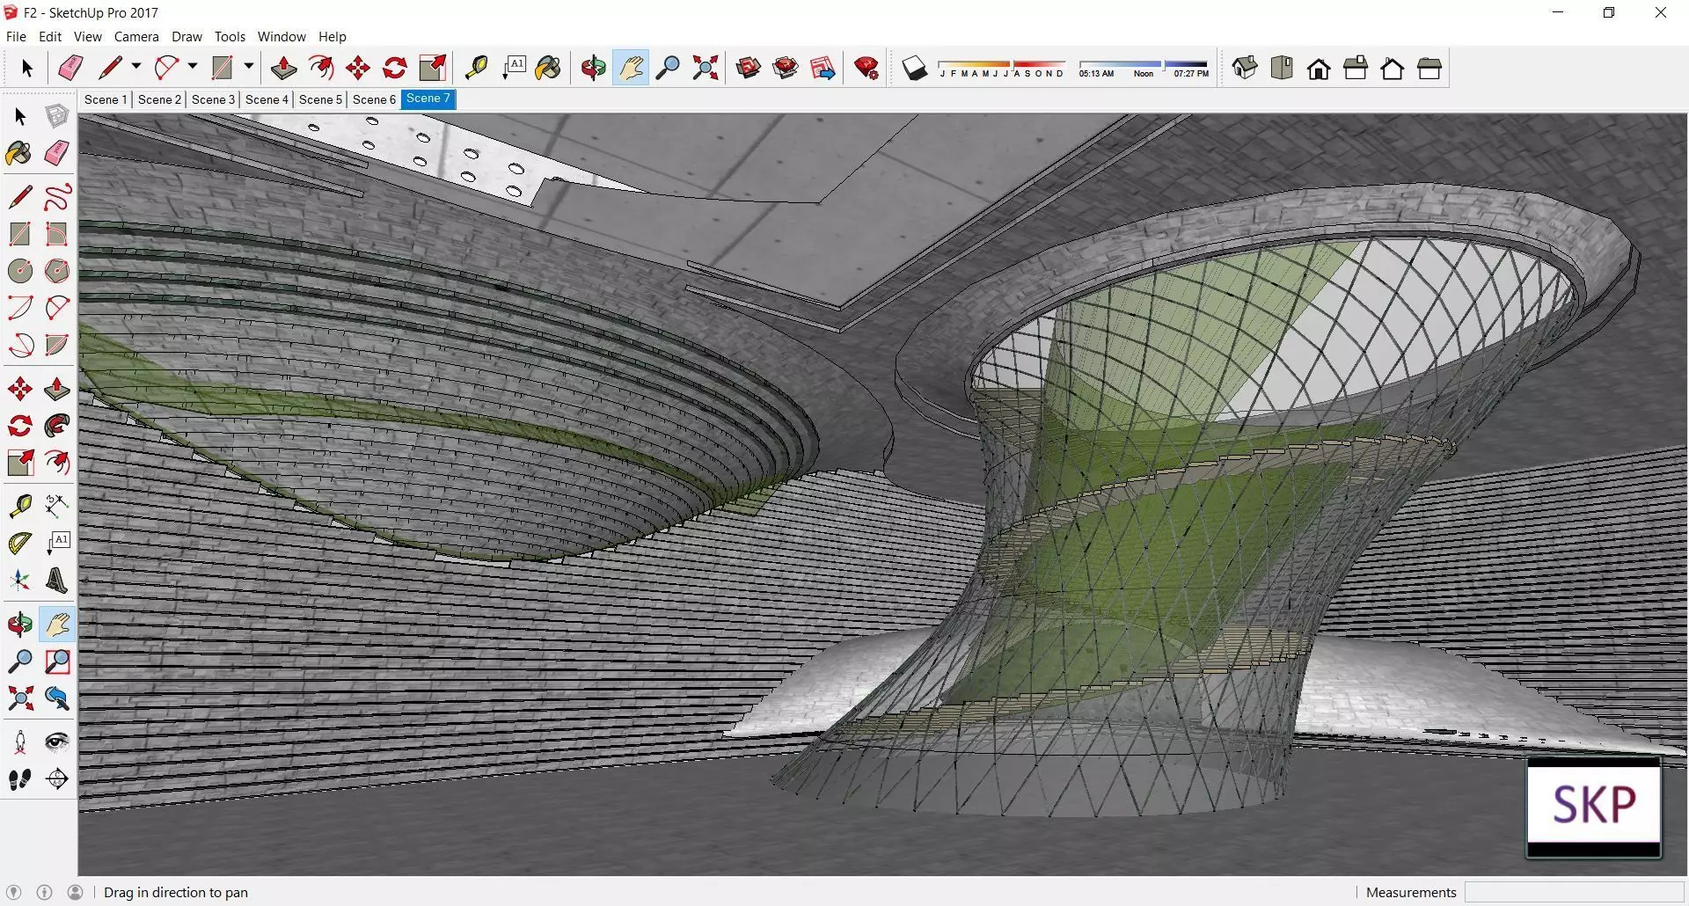This screenshot has height=906, width=1689.
Task: Activate the Circle tool
Action: [19, 271]
